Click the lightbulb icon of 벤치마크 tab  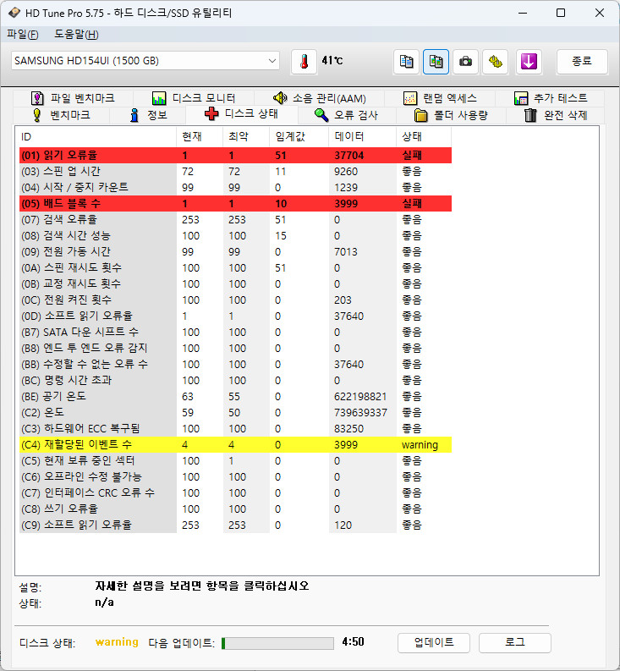tap(37, 115)
